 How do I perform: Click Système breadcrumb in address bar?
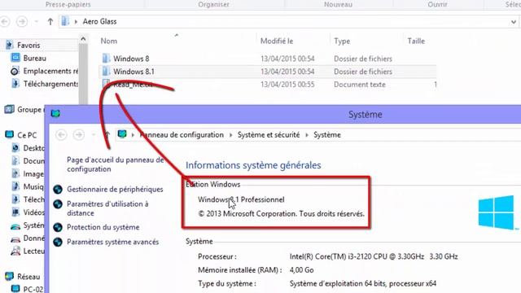pos(327,135)
